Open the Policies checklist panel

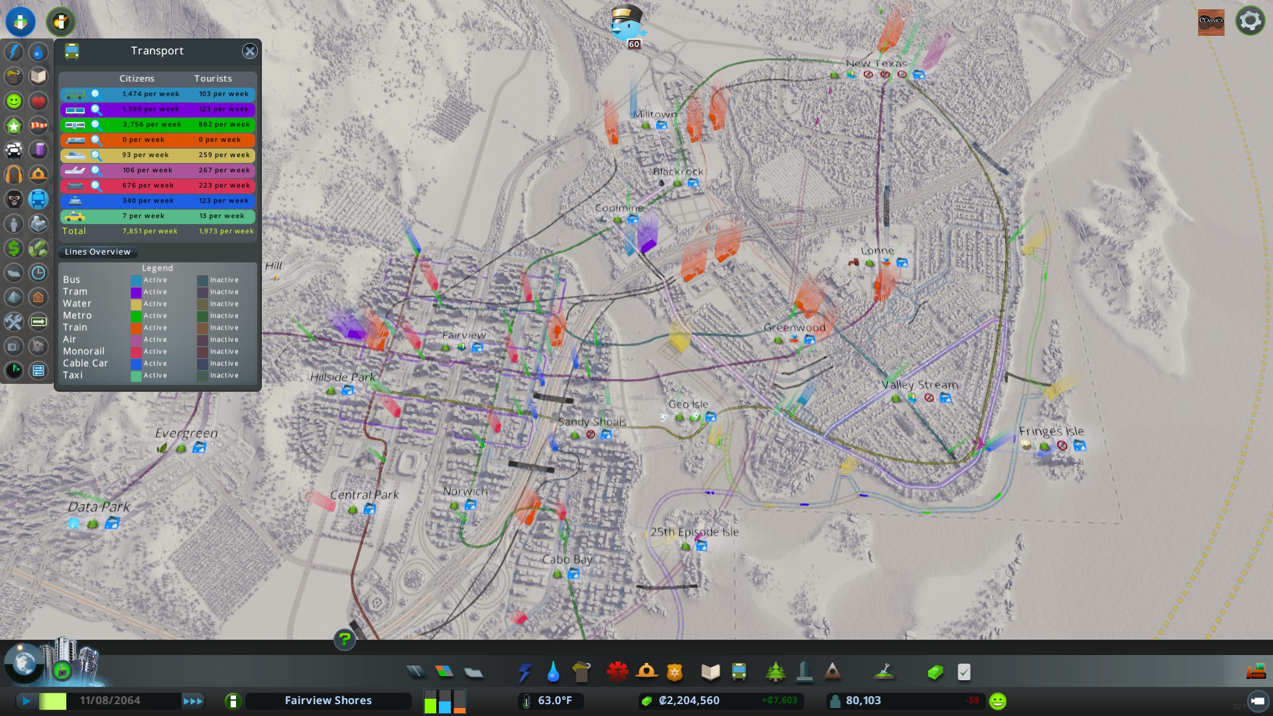[x=964, y=672]
